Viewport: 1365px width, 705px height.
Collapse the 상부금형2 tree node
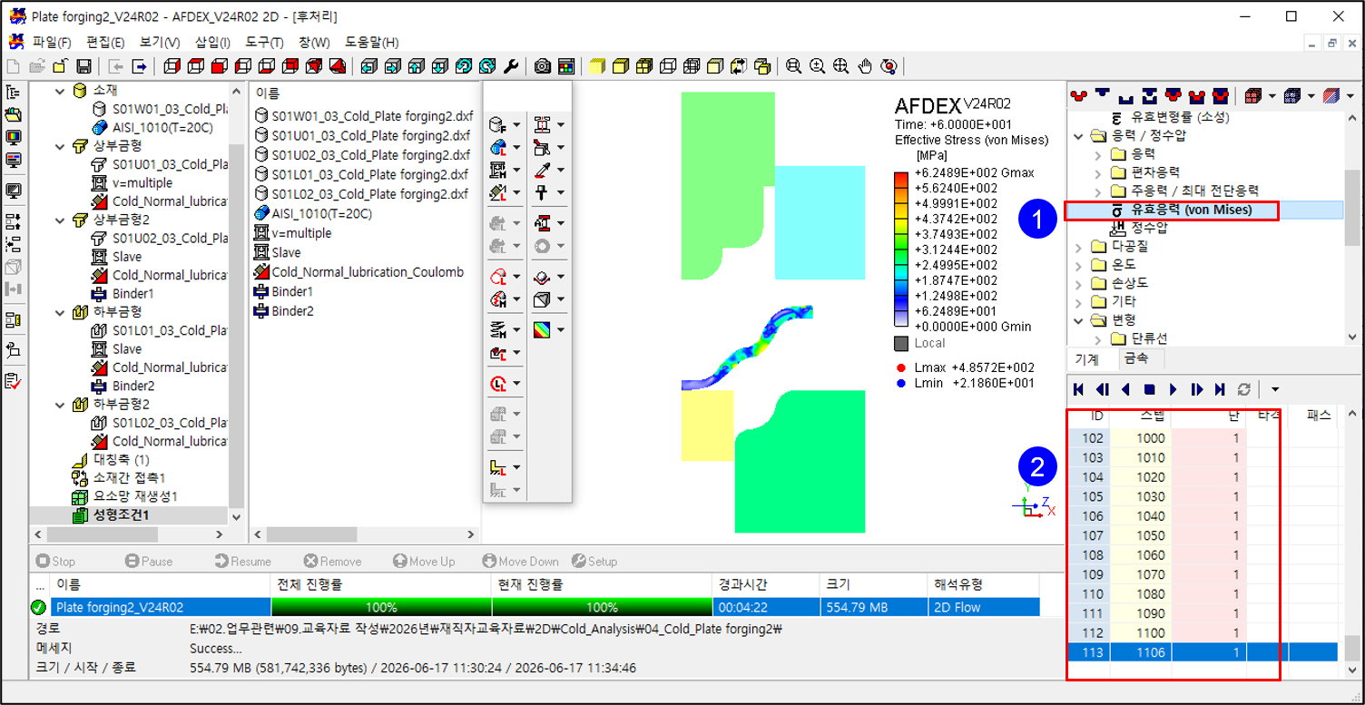coord(61,220)
